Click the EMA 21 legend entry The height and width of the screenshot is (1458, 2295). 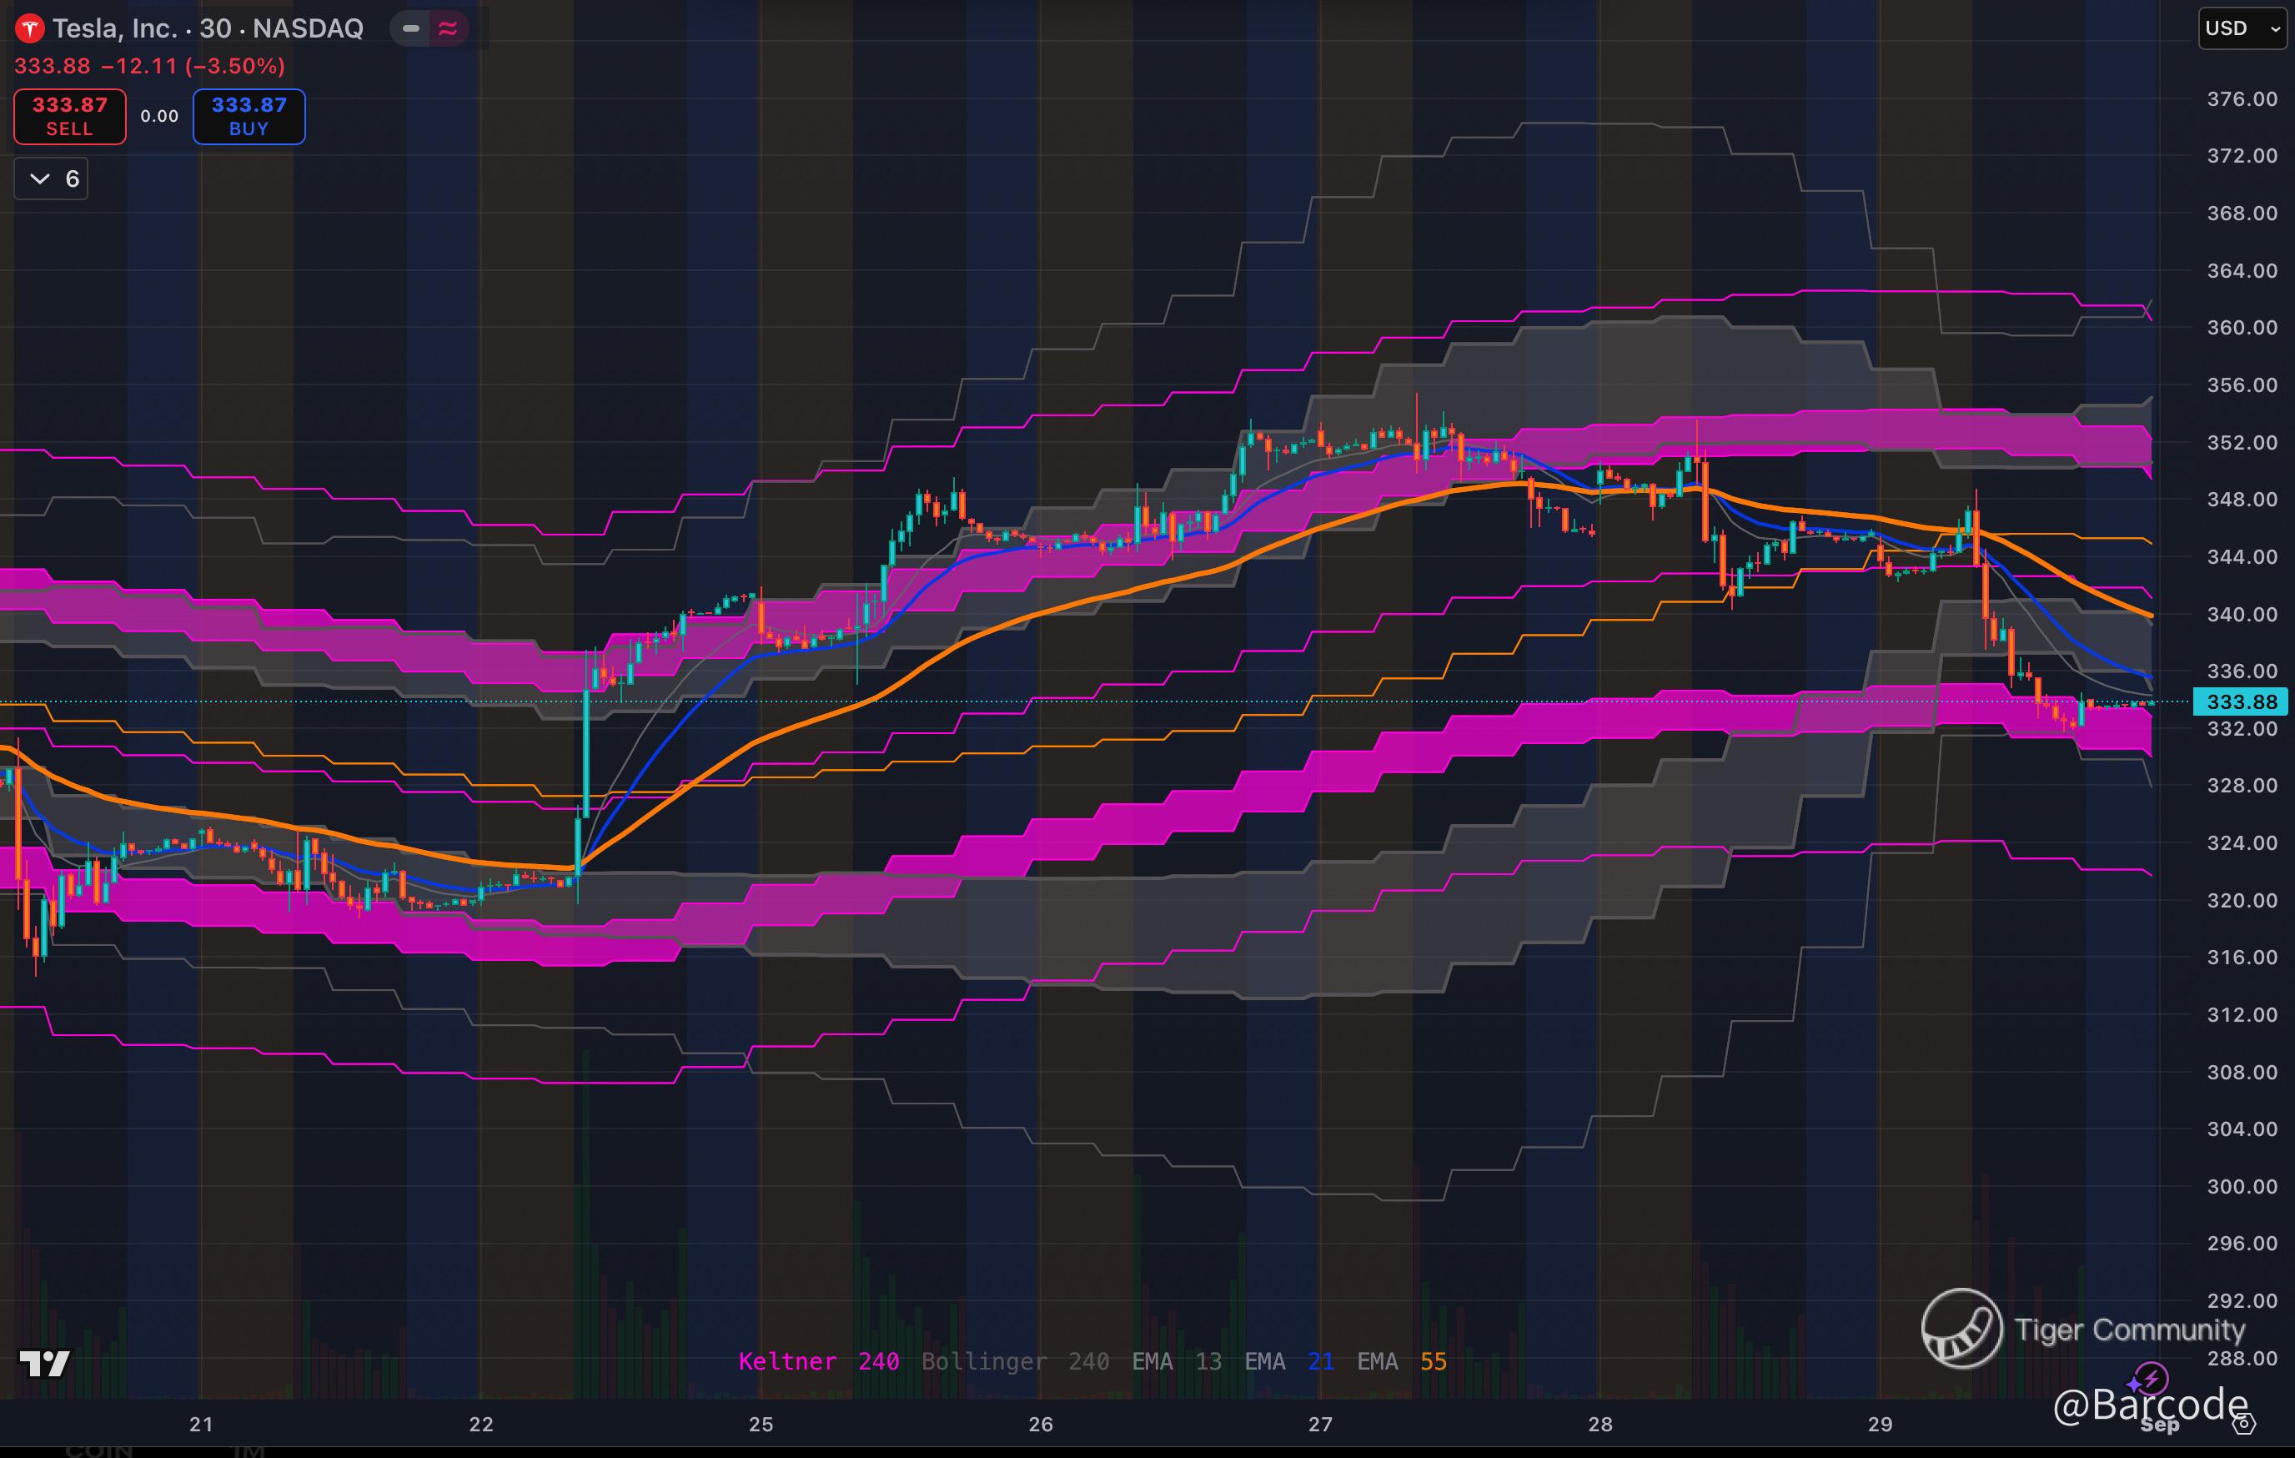click(1288, 1360)
